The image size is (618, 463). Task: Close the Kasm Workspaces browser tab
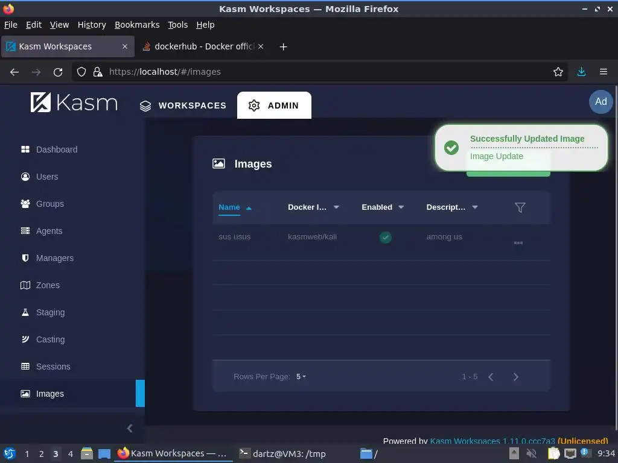[125, 46]
